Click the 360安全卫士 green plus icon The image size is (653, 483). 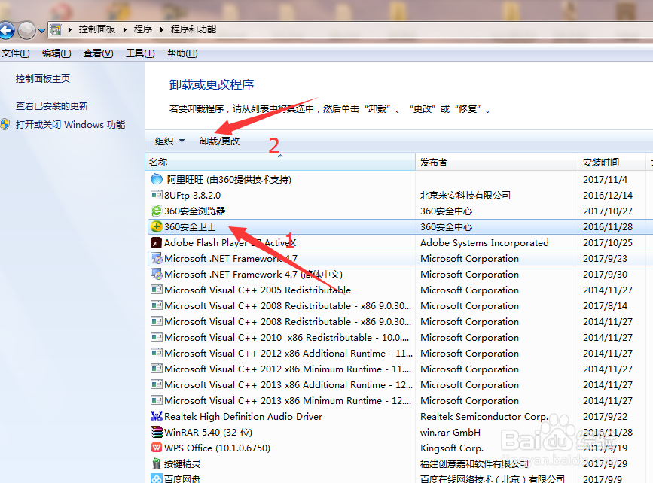tap(157, 226)
